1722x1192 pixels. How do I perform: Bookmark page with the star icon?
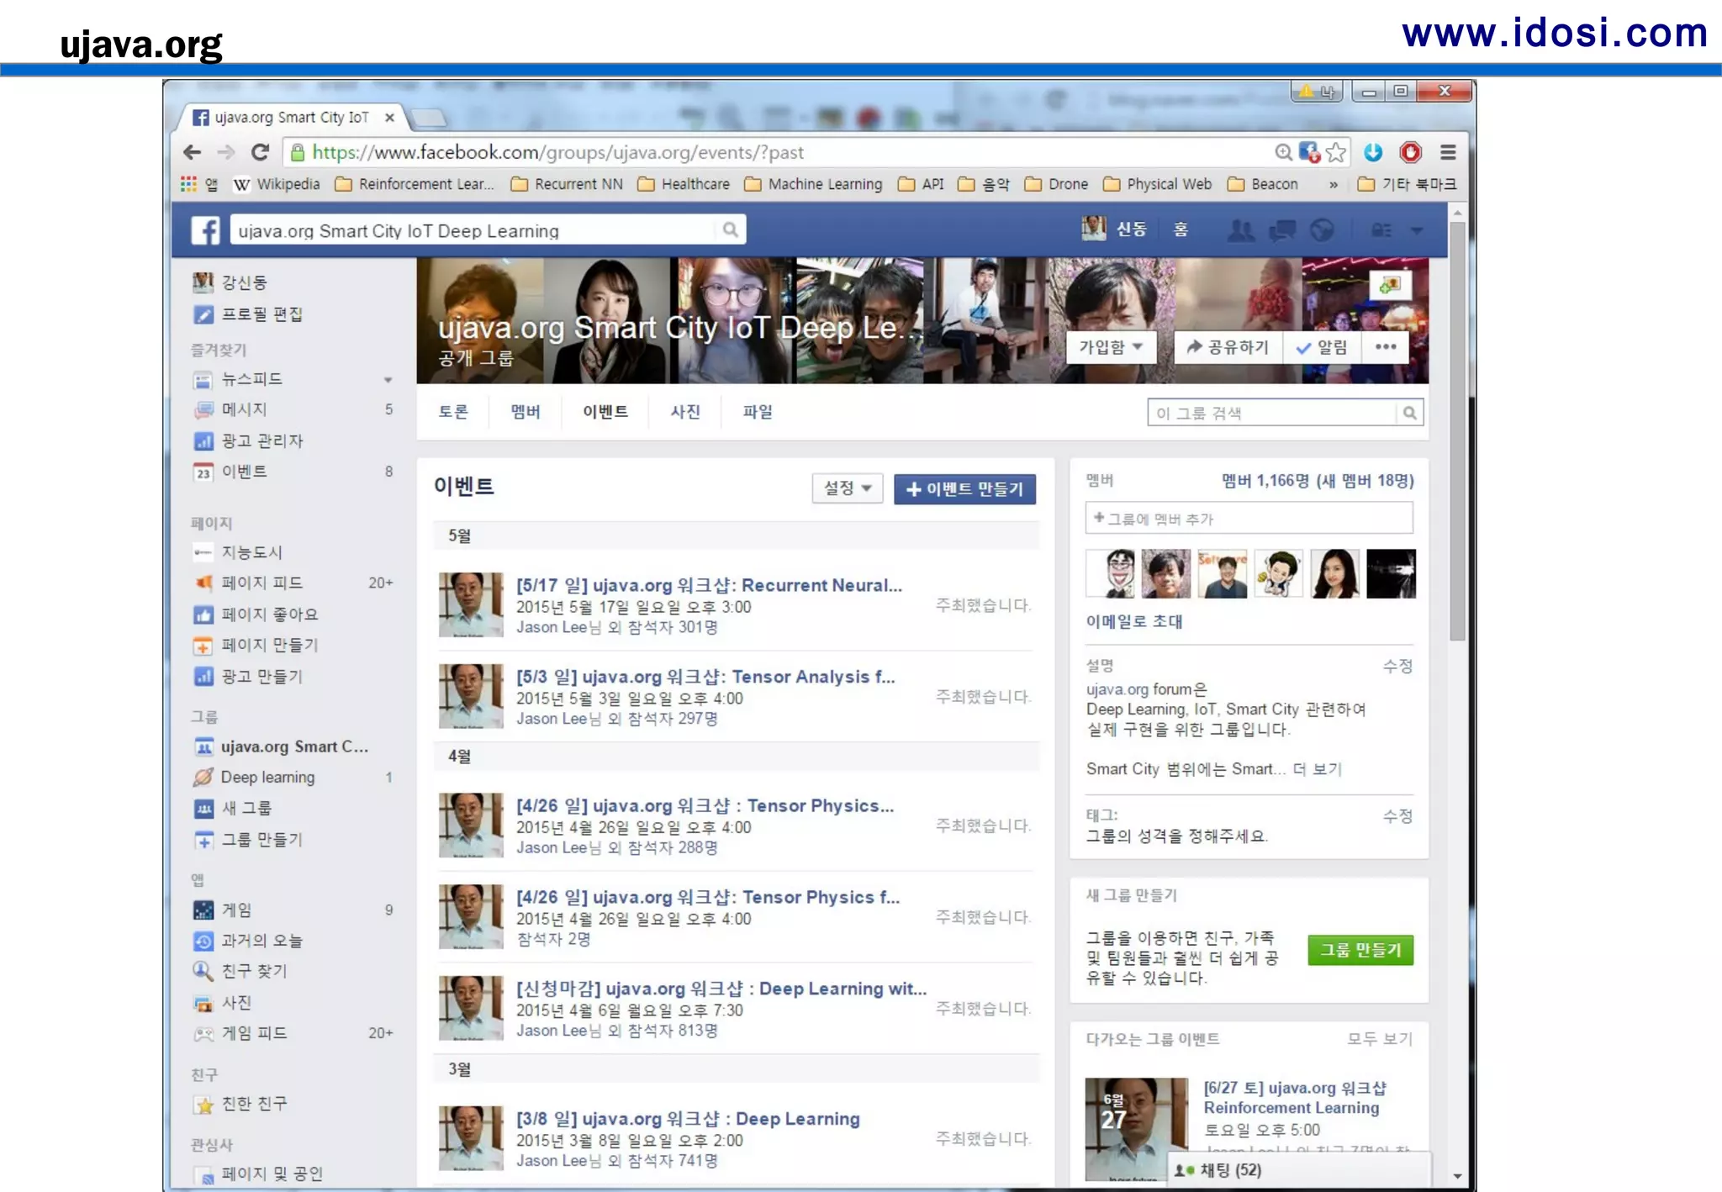1336,152
